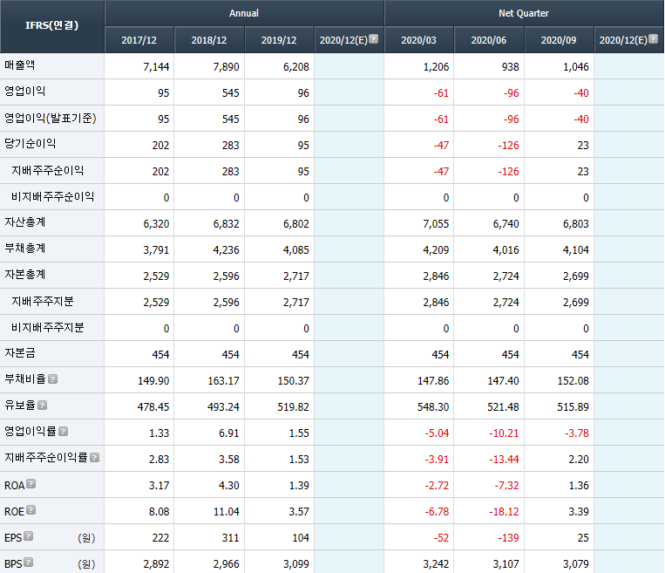Click the 548.30 reserve ratio value
Screen dimensions: 665x573
pos(433,407)
